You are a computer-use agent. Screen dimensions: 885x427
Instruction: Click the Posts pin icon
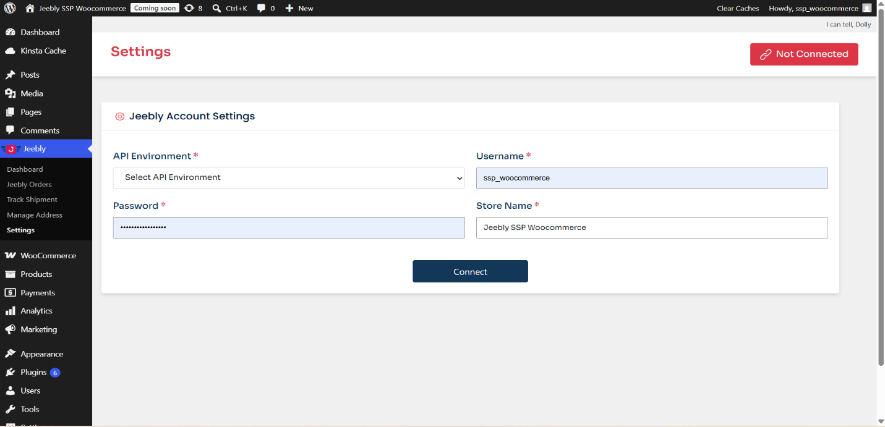pyautogui.click(x=10, y=75)
